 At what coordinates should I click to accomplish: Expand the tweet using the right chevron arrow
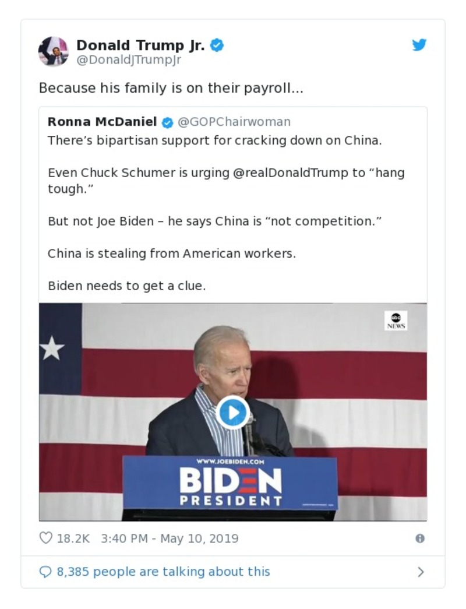pyautogui.click(x=421, y=572)
